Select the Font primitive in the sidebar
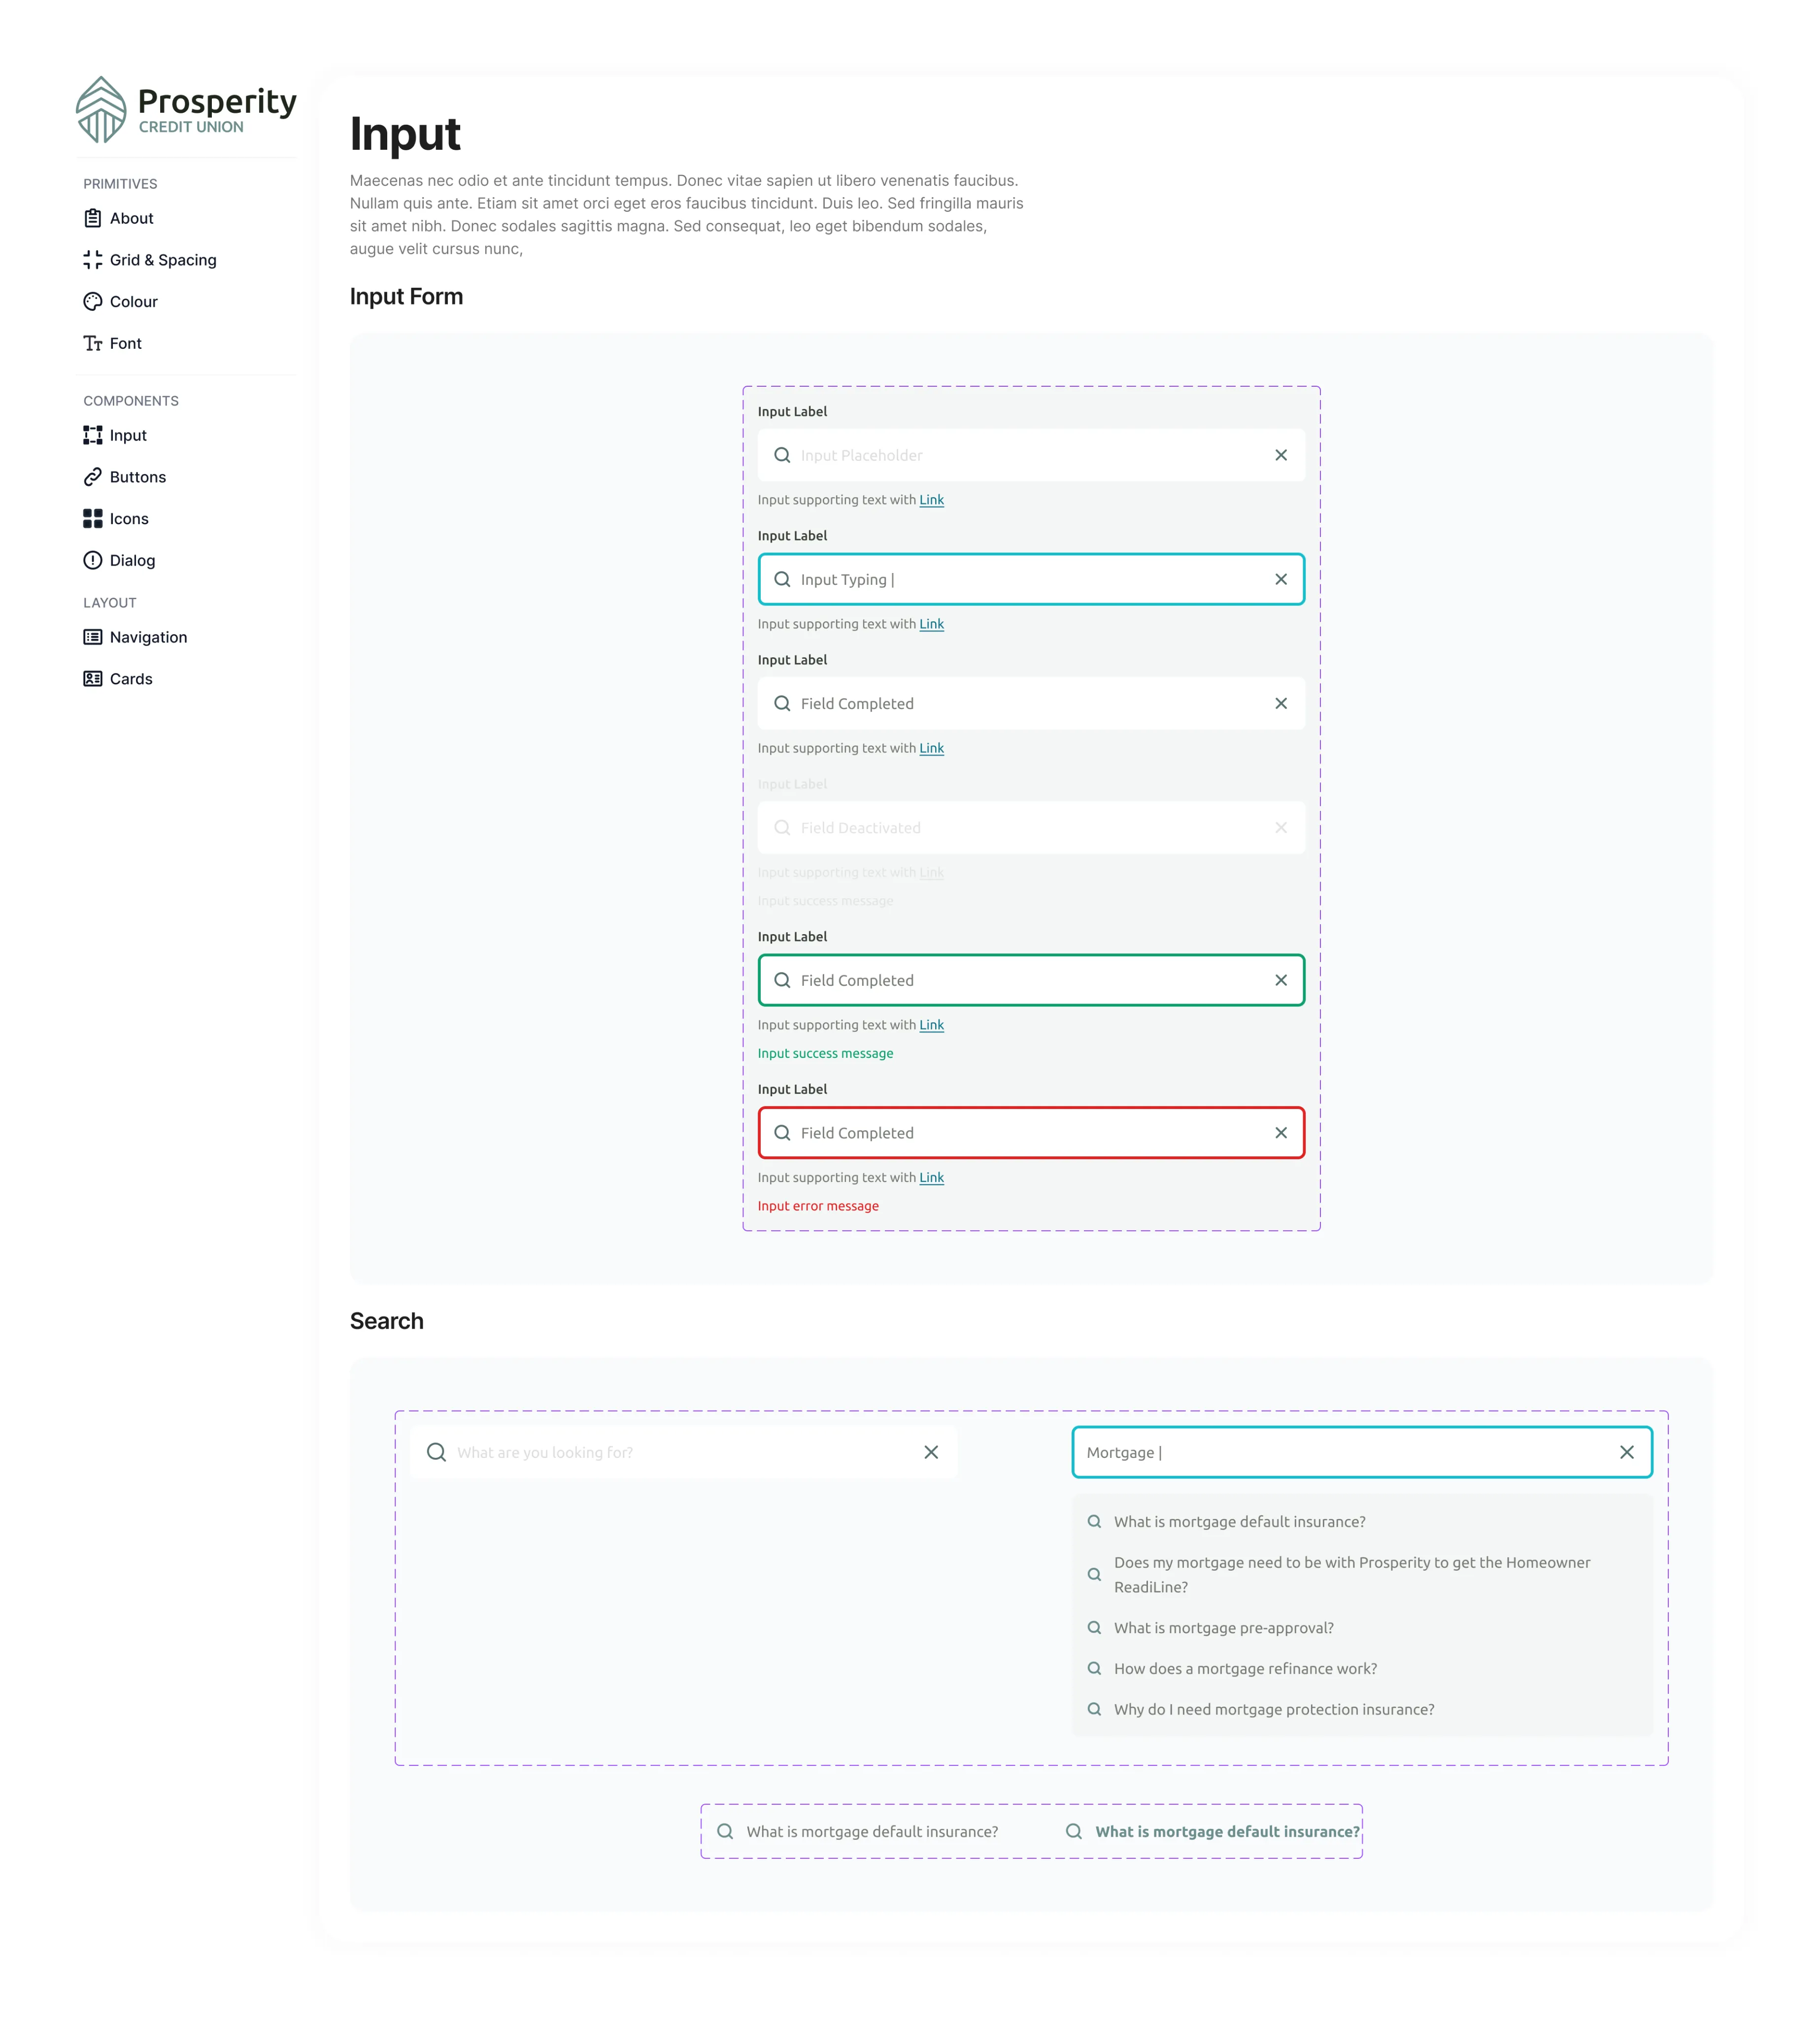 [x=125, y=343]
